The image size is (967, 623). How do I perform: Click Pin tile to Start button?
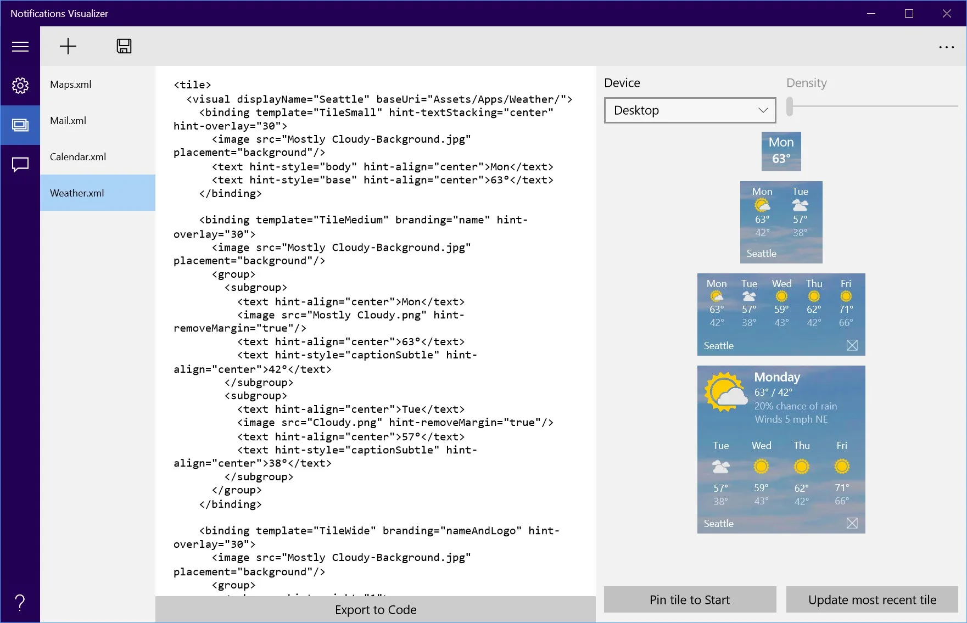(690, 599)
